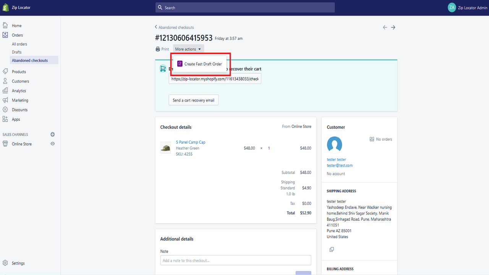The height and width of the screenshot is (275, 489).
Task: Click the Shopify logo icon
Action: pos(6,8)
